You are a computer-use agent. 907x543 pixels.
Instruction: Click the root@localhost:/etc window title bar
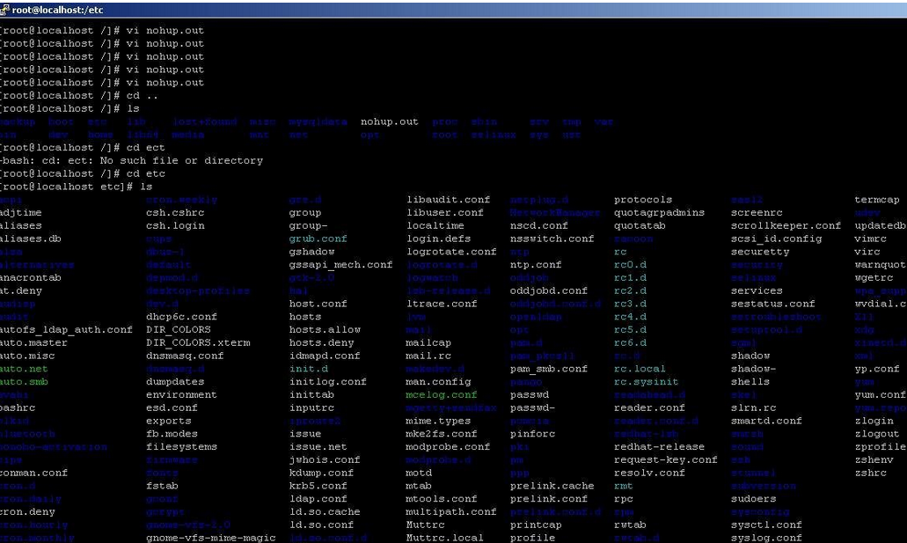tap(440, 9)
